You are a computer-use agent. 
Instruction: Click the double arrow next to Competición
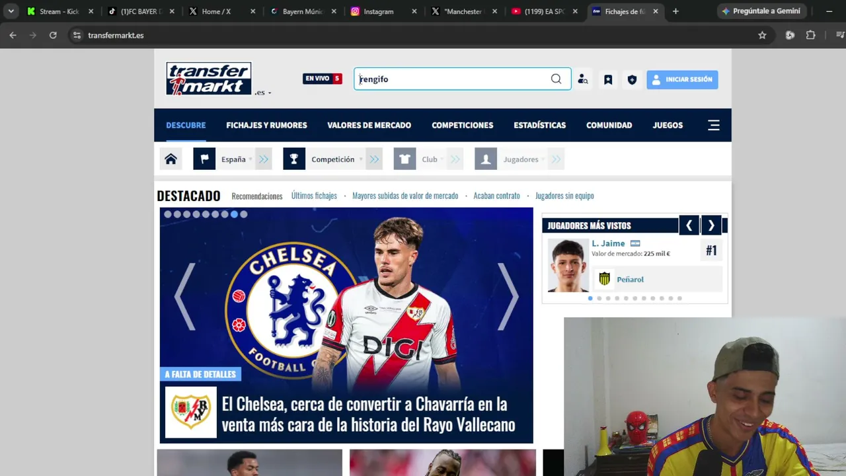(x=375, y=159)
